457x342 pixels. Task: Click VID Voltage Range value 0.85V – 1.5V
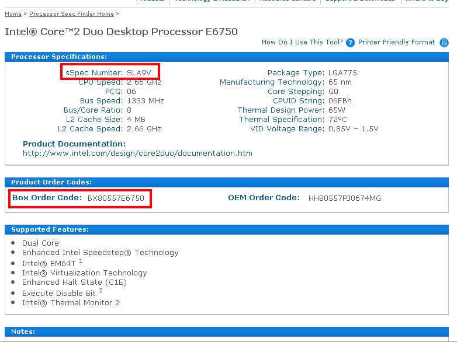[x=353, y=128]
